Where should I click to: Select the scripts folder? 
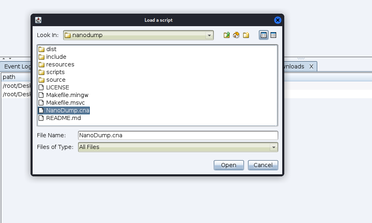pyautogui.click(x=55, y=72)
